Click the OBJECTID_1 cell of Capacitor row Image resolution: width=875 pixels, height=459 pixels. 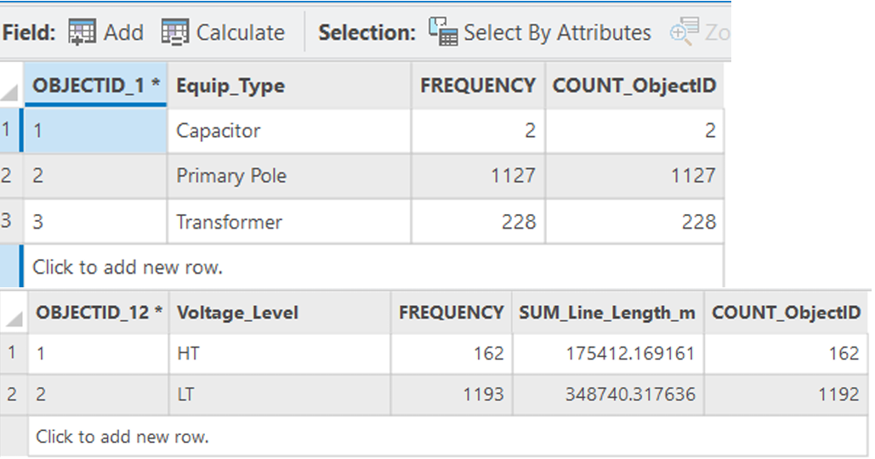95,131
